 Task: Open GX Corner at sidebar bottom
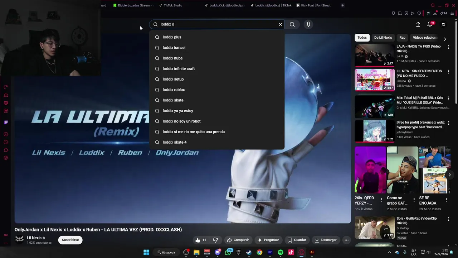(6, 235)
